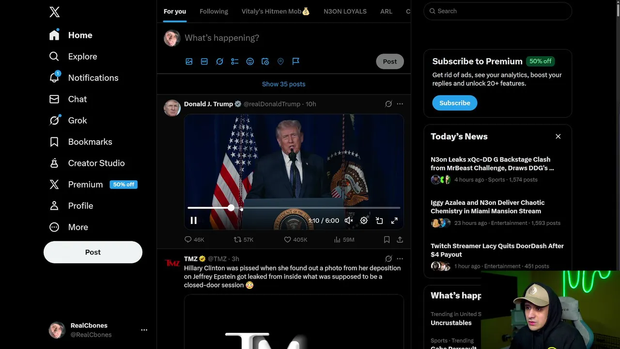Bookmark the Trump post
Screen dimensions: 620x349
pyautogui.click(x=387, y=239)
